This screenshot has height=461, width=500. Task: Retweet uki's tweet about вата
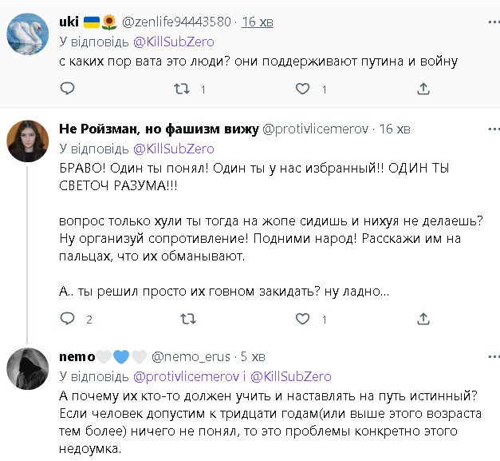[182, 90]
